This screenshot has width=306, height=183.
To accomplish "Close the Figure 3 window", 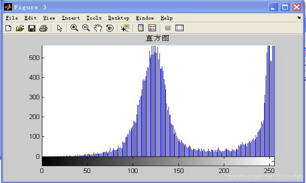I will [x=297, y=7].
